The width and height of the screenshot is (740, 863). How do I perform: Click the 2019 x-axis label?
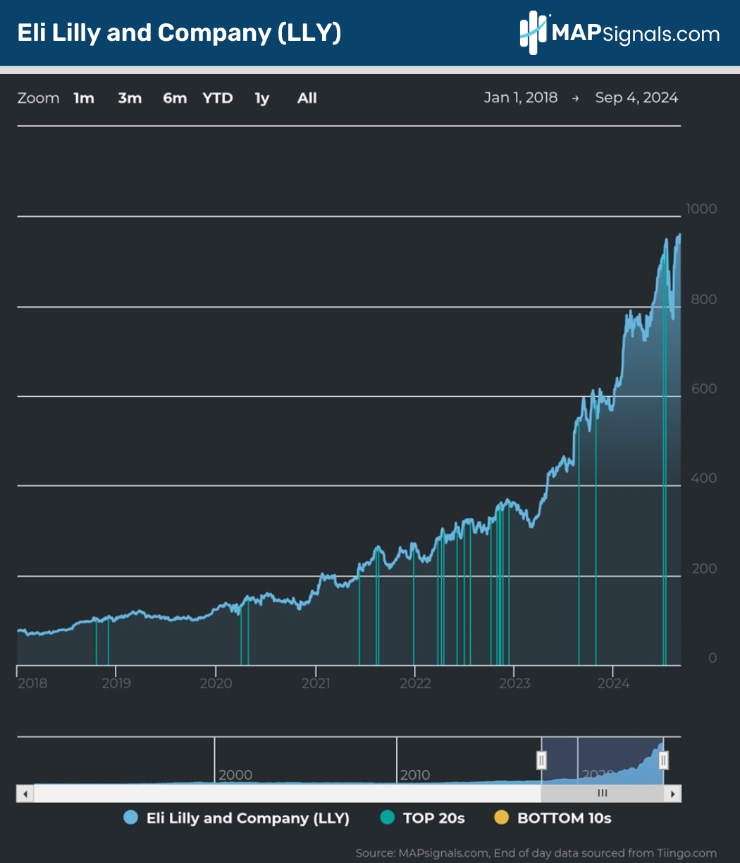tap(116, 683)
